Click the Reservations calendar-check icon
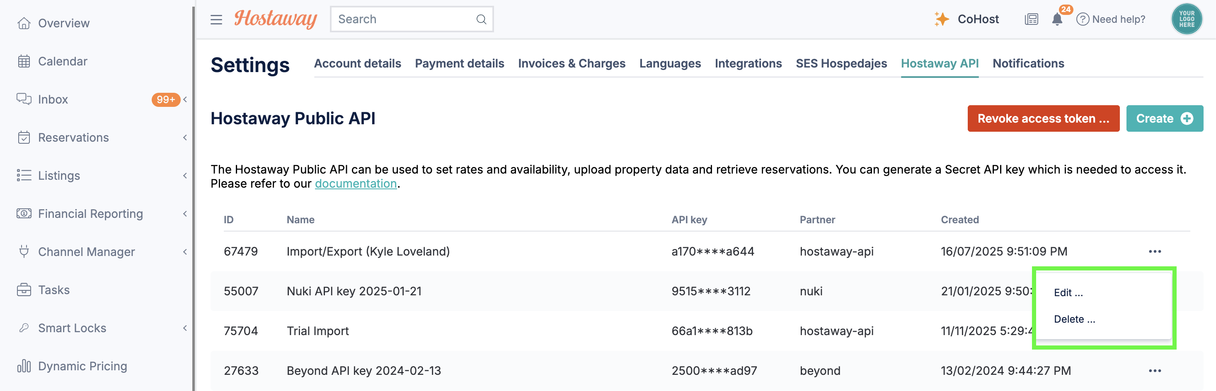This screenshot has height=391, width=1216. pos(24,137)
